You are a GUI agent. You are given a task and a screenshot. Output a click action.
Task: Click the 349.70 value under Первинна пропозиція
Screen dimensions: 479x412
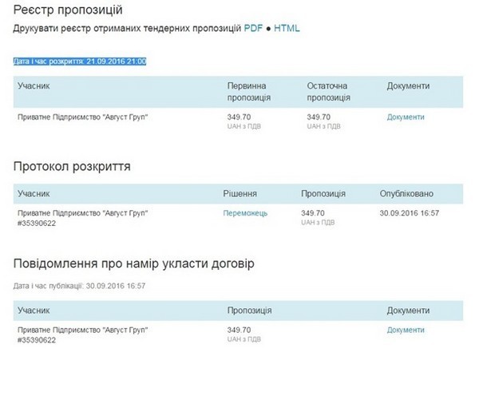tap(239, 117)
